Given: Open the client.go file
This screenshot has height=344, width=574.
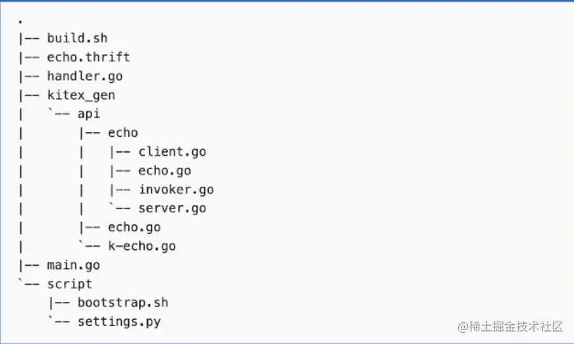Looking at the screenshot, I should (x=172, y=152).
